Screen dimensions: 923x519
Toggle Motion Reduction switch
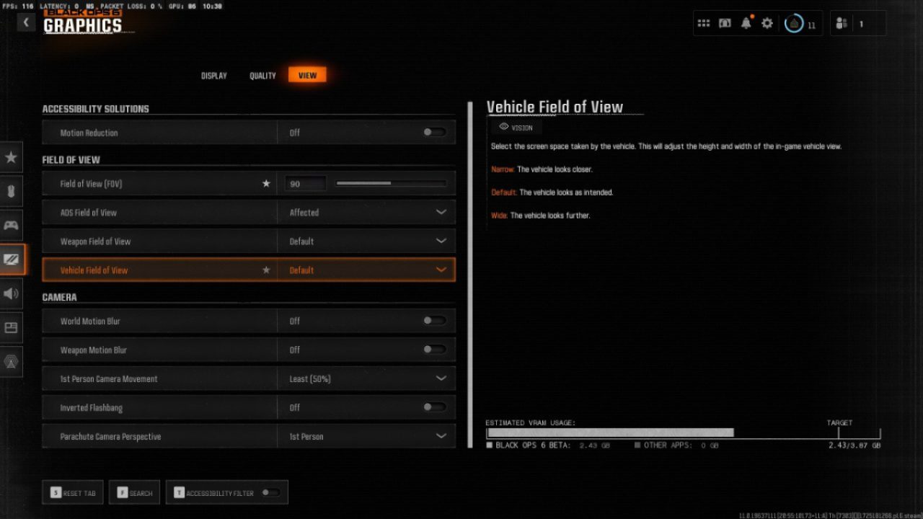(434, 133)
